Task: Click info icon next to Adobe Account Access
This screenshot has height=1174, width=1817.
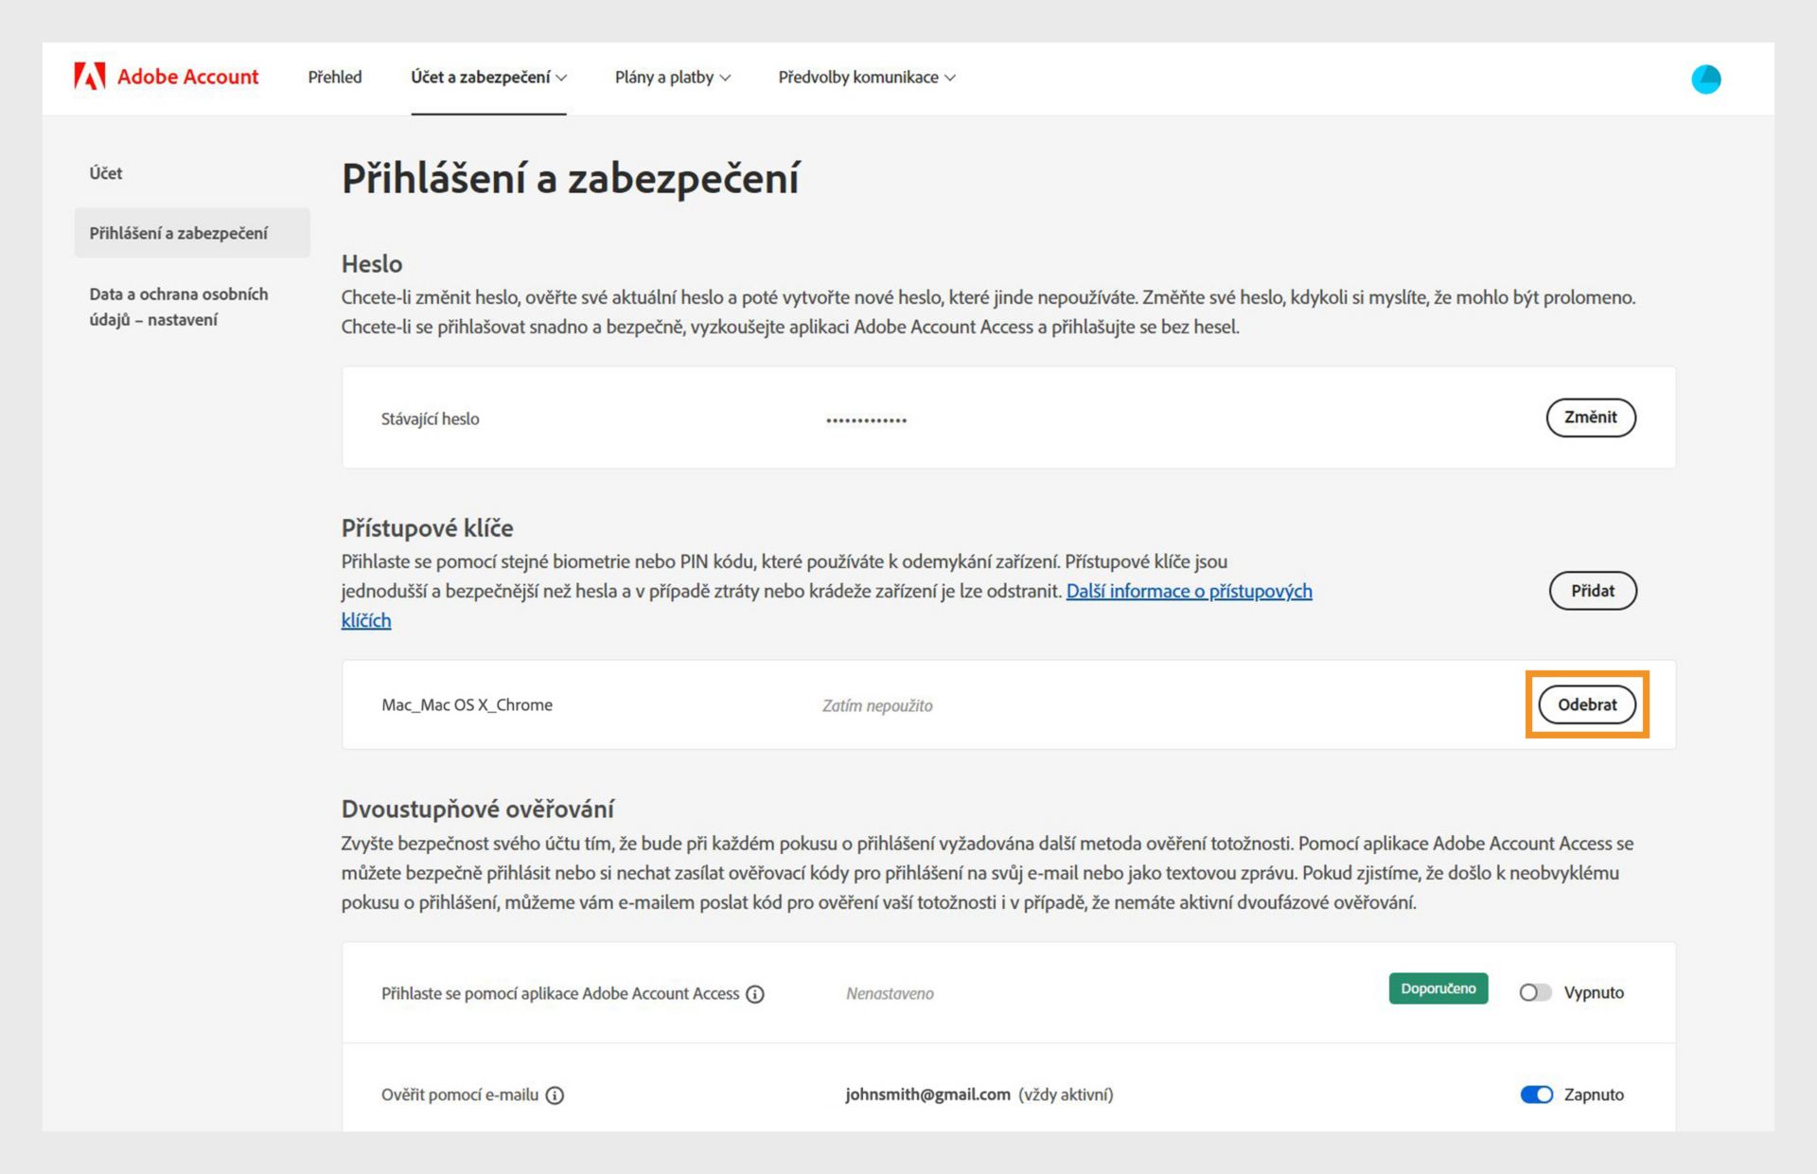Action: click(755, 994)
